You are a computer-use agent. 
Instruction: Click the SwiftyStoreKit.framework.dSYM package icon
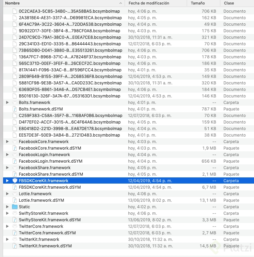(15, 220)
